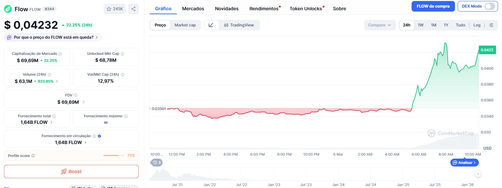Image resolution: width=502 pixels, height=188 pixels.
Task: Open info icon next to Unlocked Mkt Cap
Action: point(123,54)
